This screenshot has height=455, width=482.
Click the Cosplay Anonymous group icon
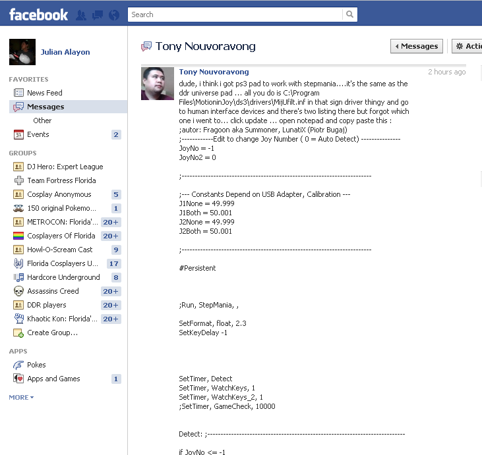point(18,194)
